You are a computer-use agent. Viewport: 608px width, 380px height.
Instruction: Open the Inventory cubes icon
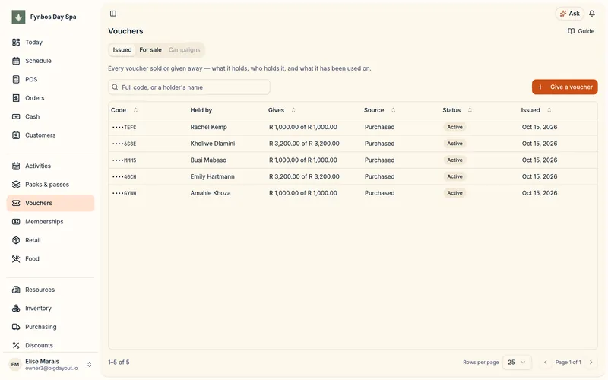tap(16, 308)
